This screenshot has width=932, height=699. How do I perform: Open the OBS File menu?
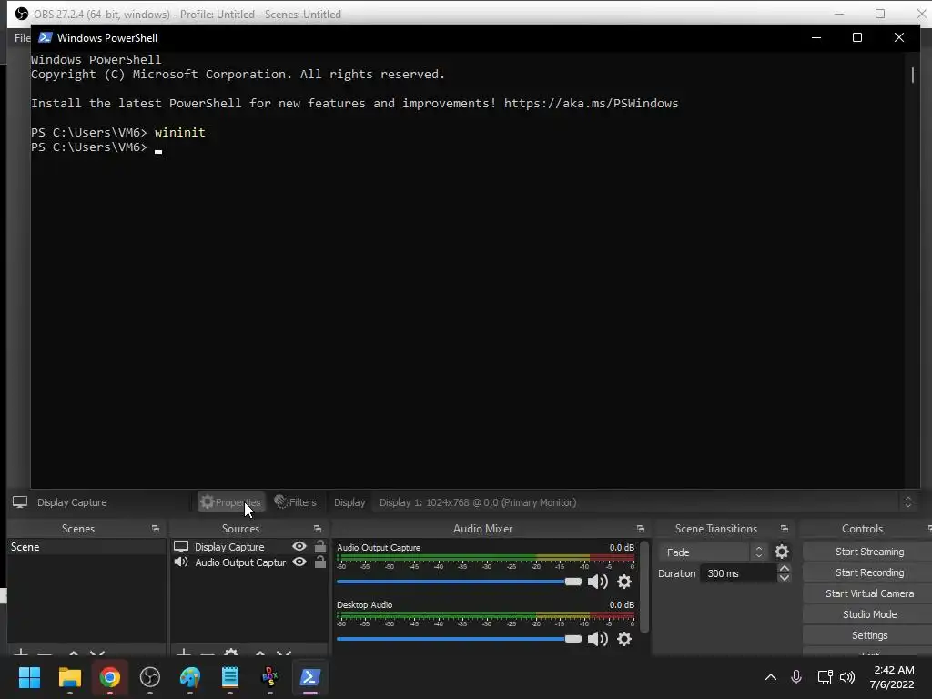22,38
